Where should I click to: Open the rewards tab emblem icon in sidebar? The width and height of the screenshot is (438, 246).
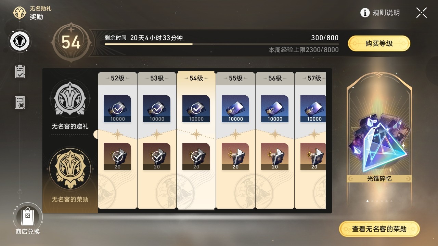pos(20,41)
